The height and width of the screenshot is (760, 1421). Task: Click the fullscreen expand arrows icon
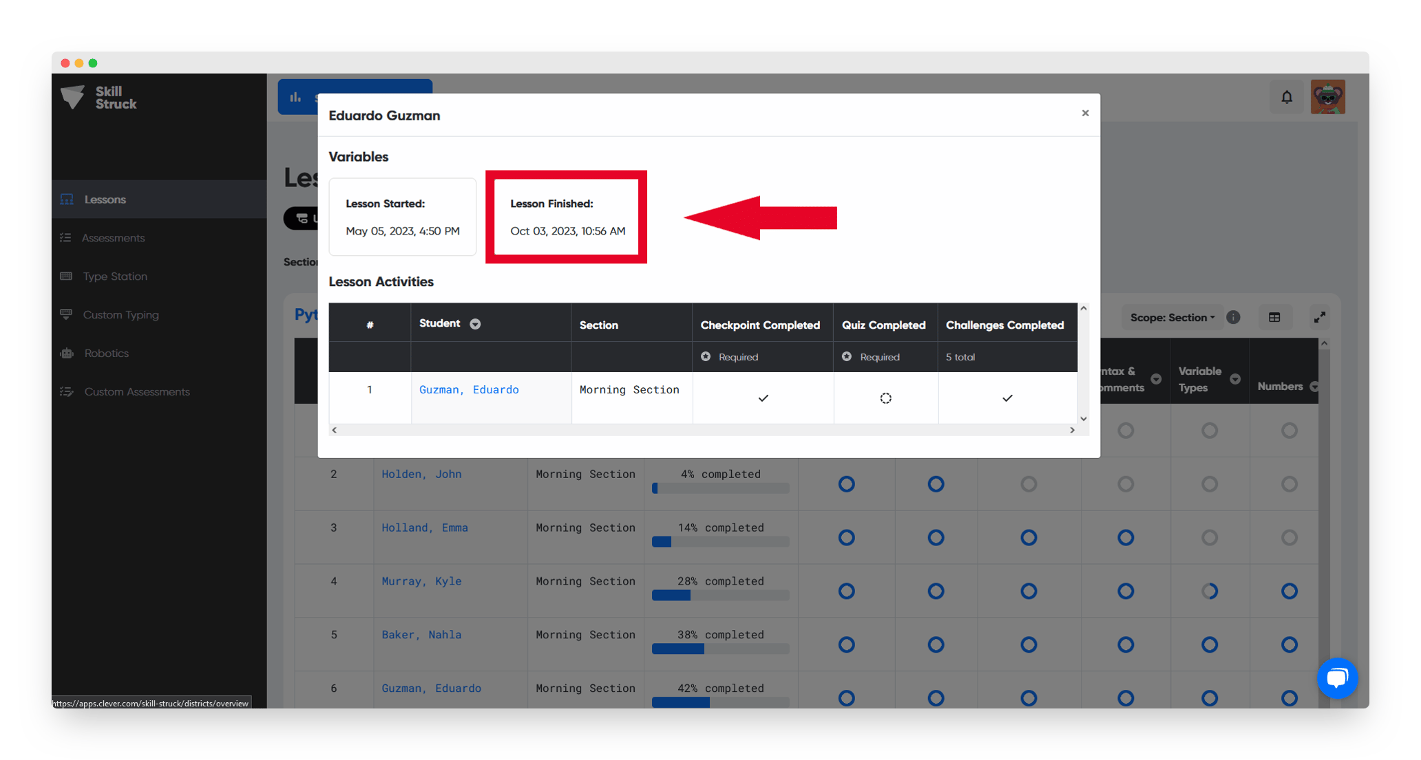point(1319,317)
